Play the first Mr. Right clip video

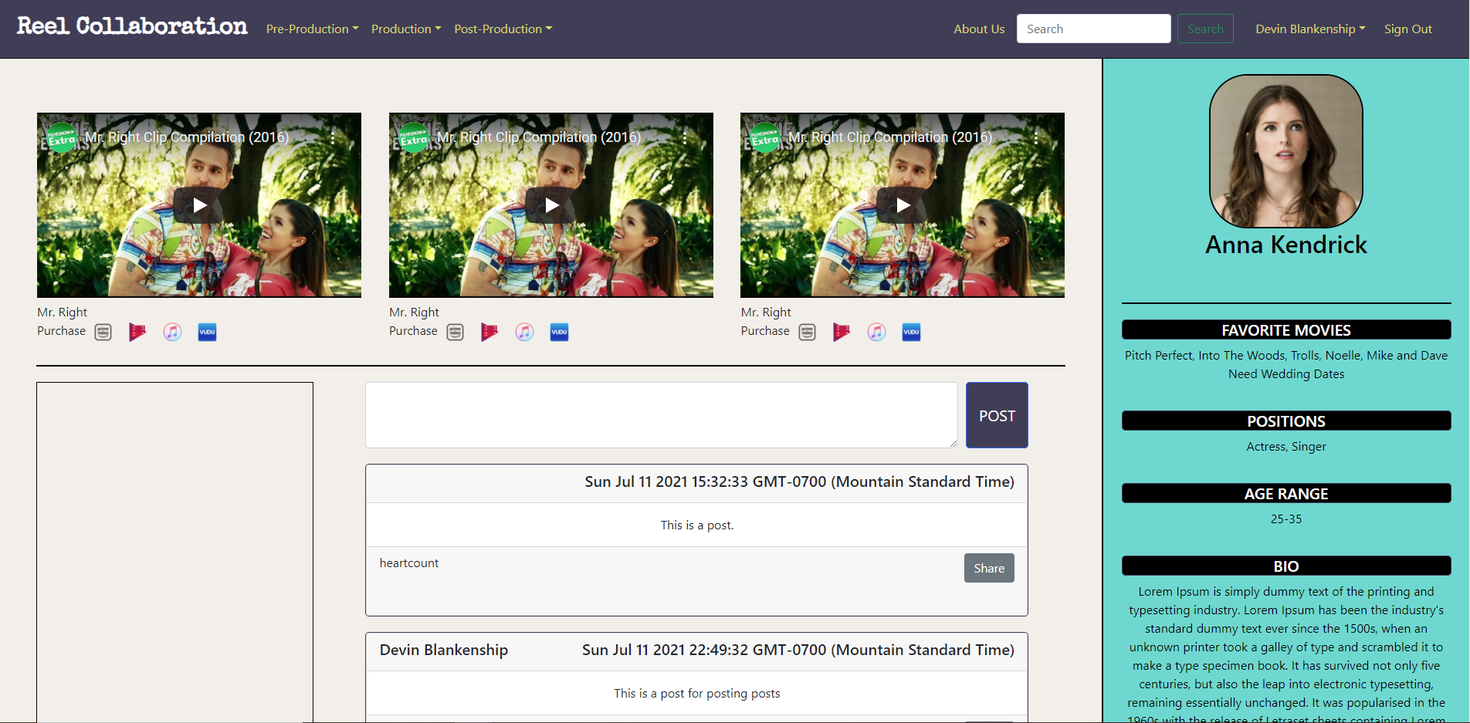(199, 205)
